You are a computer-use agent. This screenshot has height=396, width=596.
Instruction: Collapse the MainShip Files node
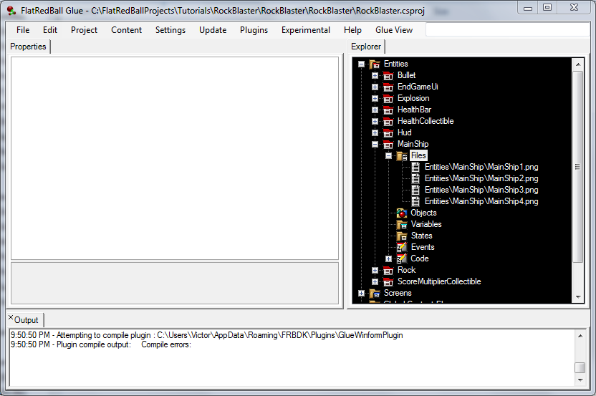tap(388, 156)
